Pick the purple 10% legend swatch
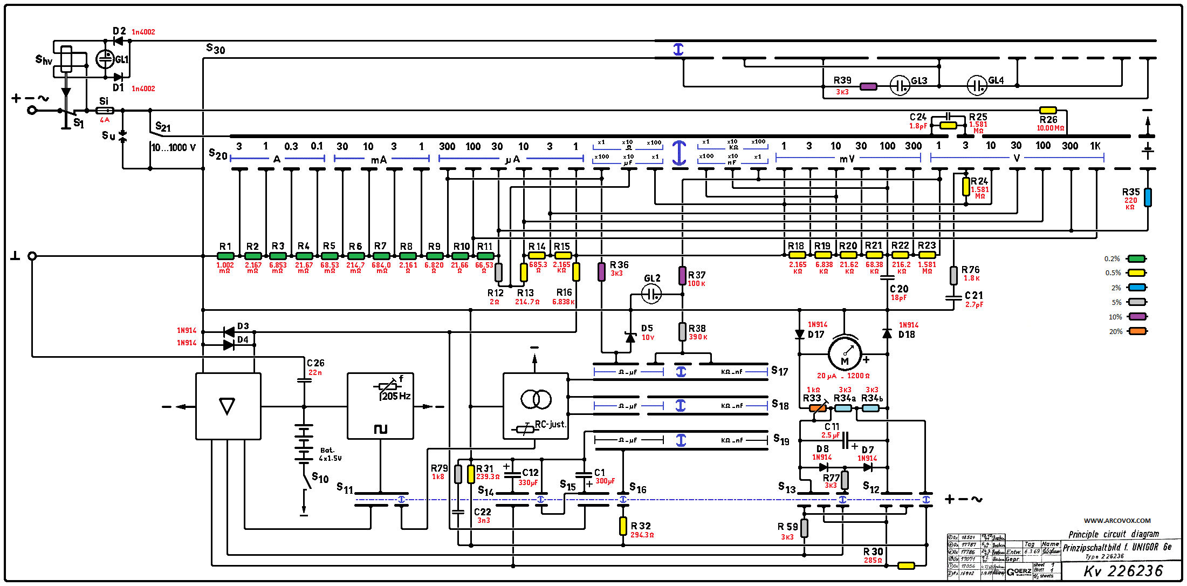Screen dimensions: 1187x586 coord(1137,317)
